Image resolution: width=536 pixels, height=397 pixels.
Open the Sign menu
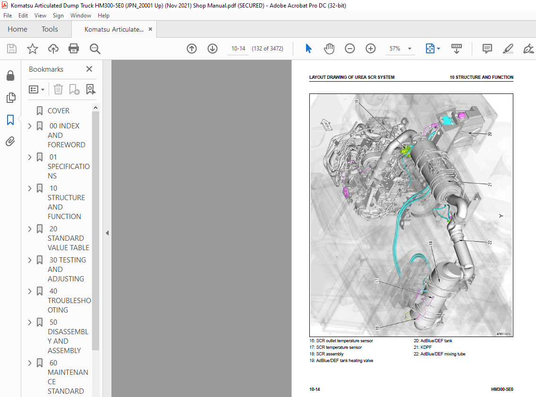(x=58, y=16)
